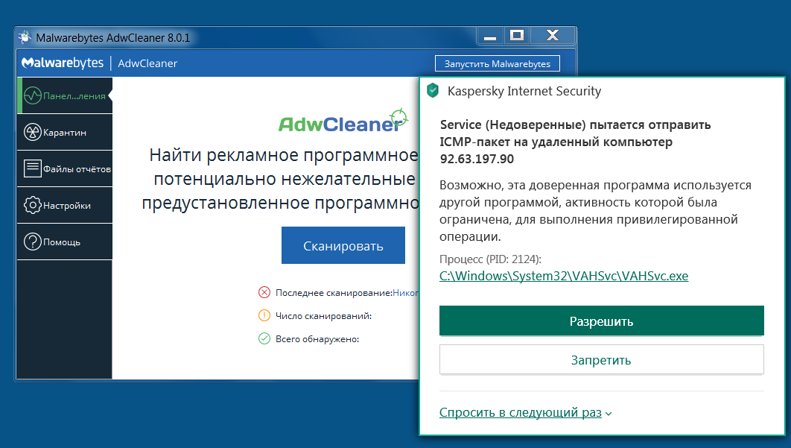This screenshot has height=448, width=791.
Task: Click the orange exclamation scan count icon
Action: (264, 315)
